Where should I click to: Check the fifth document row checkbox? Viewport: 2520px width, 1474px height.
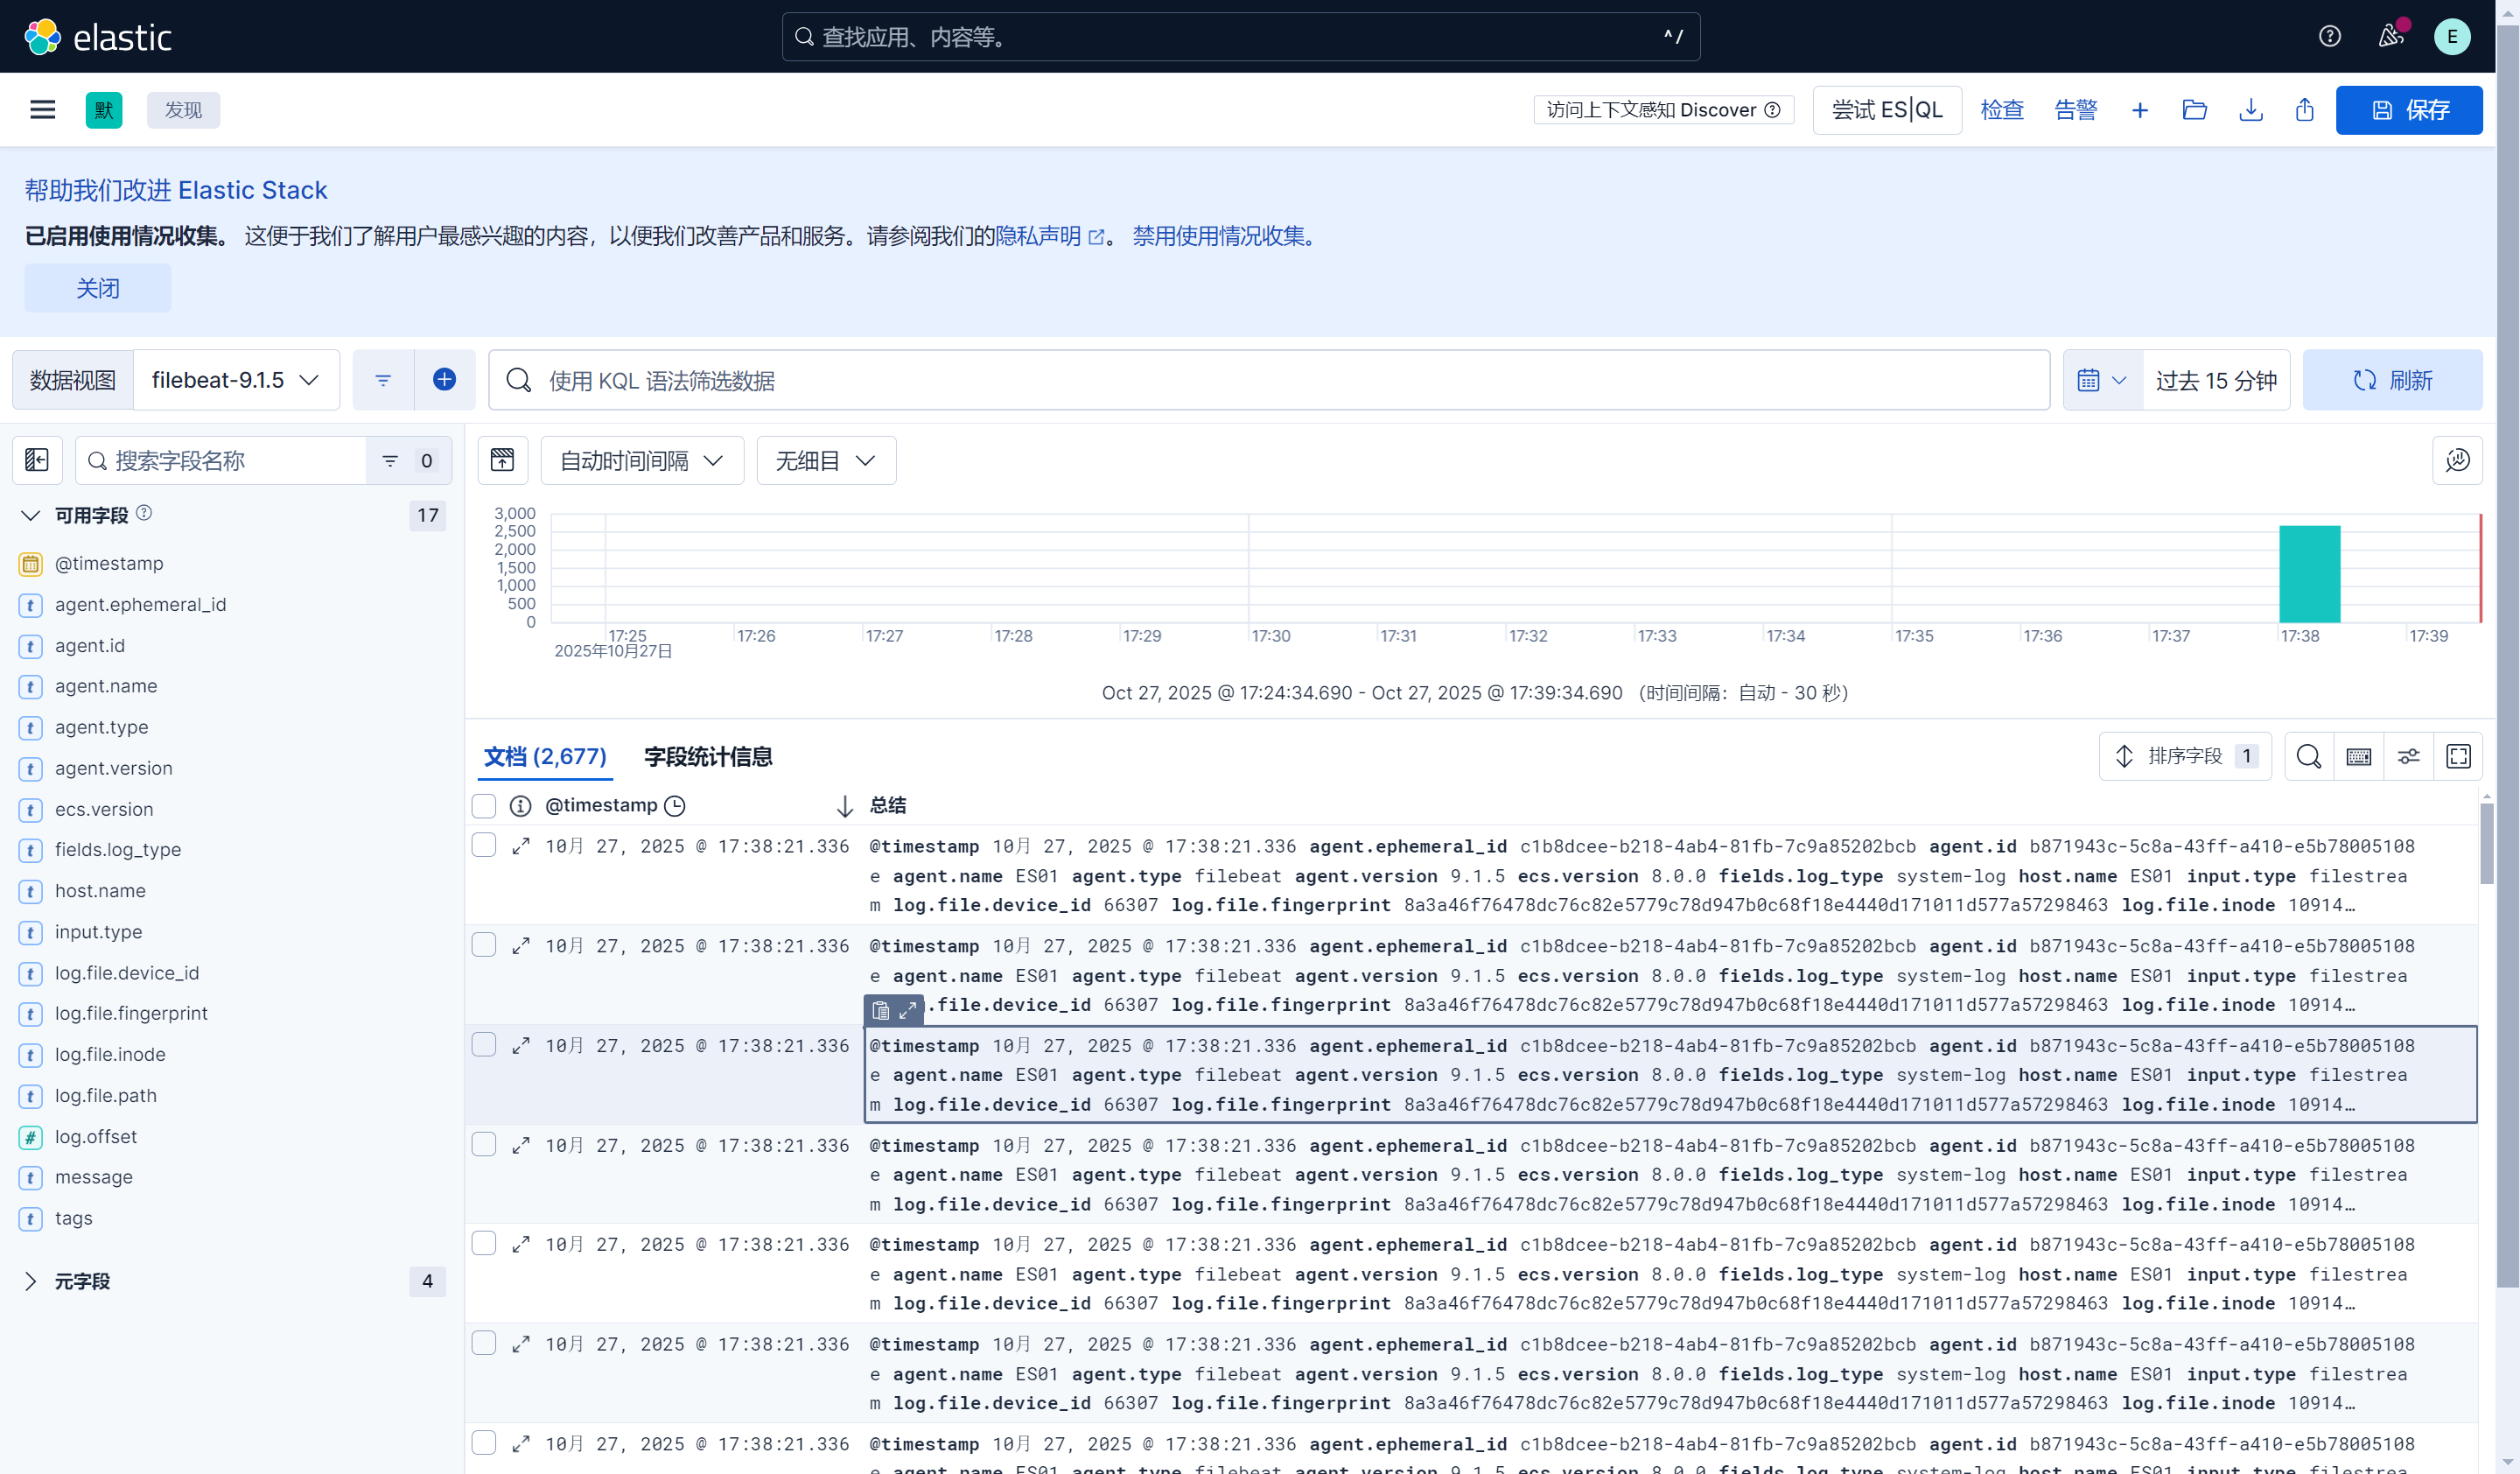pyautogui.click(x=484, y=1243)
